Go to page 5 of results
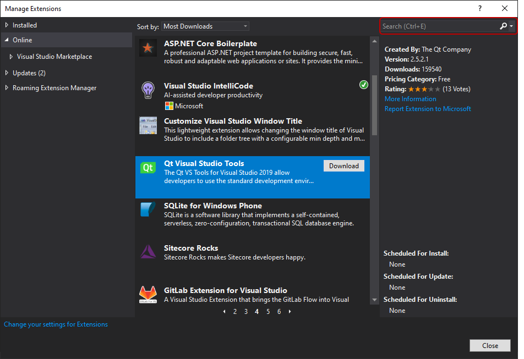The image size is (524, 359). click(x=268, y=312)
